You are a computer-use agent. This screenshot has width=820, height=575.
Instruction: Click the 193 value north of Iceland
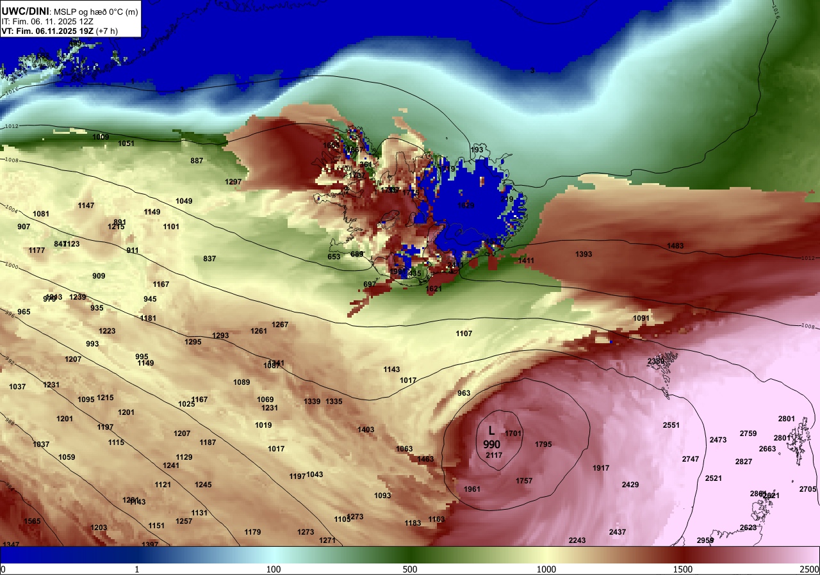(477, 150)
